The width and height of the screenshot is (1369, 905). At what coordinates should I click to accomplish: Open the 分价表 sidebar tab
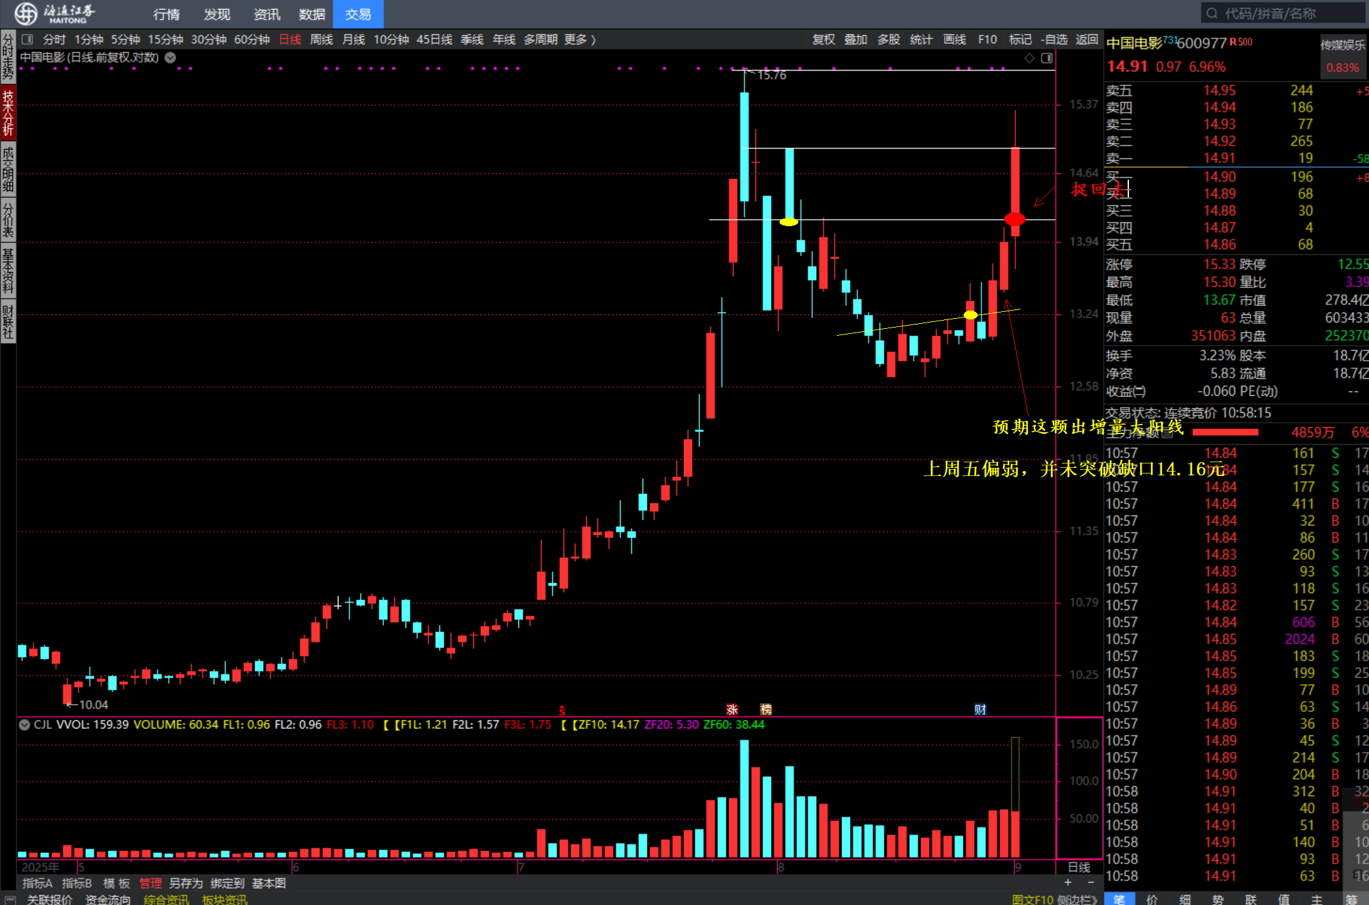click(8, 220)
